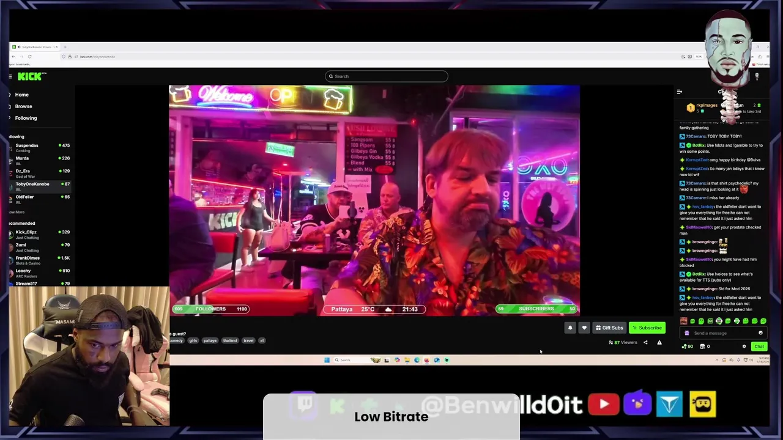Screen dimensions: 783x440
Task: Click the Kick search box
Action: (x=387, y=76)
